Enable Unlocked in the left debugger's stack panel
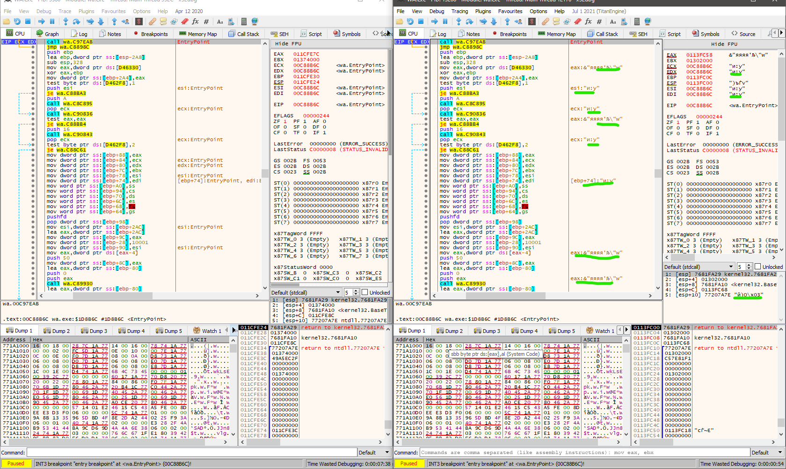The width and height of the screenshot is (786, 469). (364, 292)
